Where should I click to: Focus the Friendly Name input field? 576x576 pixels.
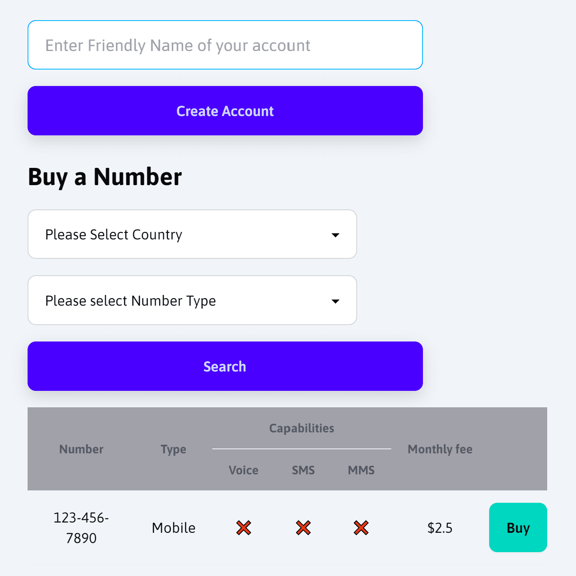(225, 45)
